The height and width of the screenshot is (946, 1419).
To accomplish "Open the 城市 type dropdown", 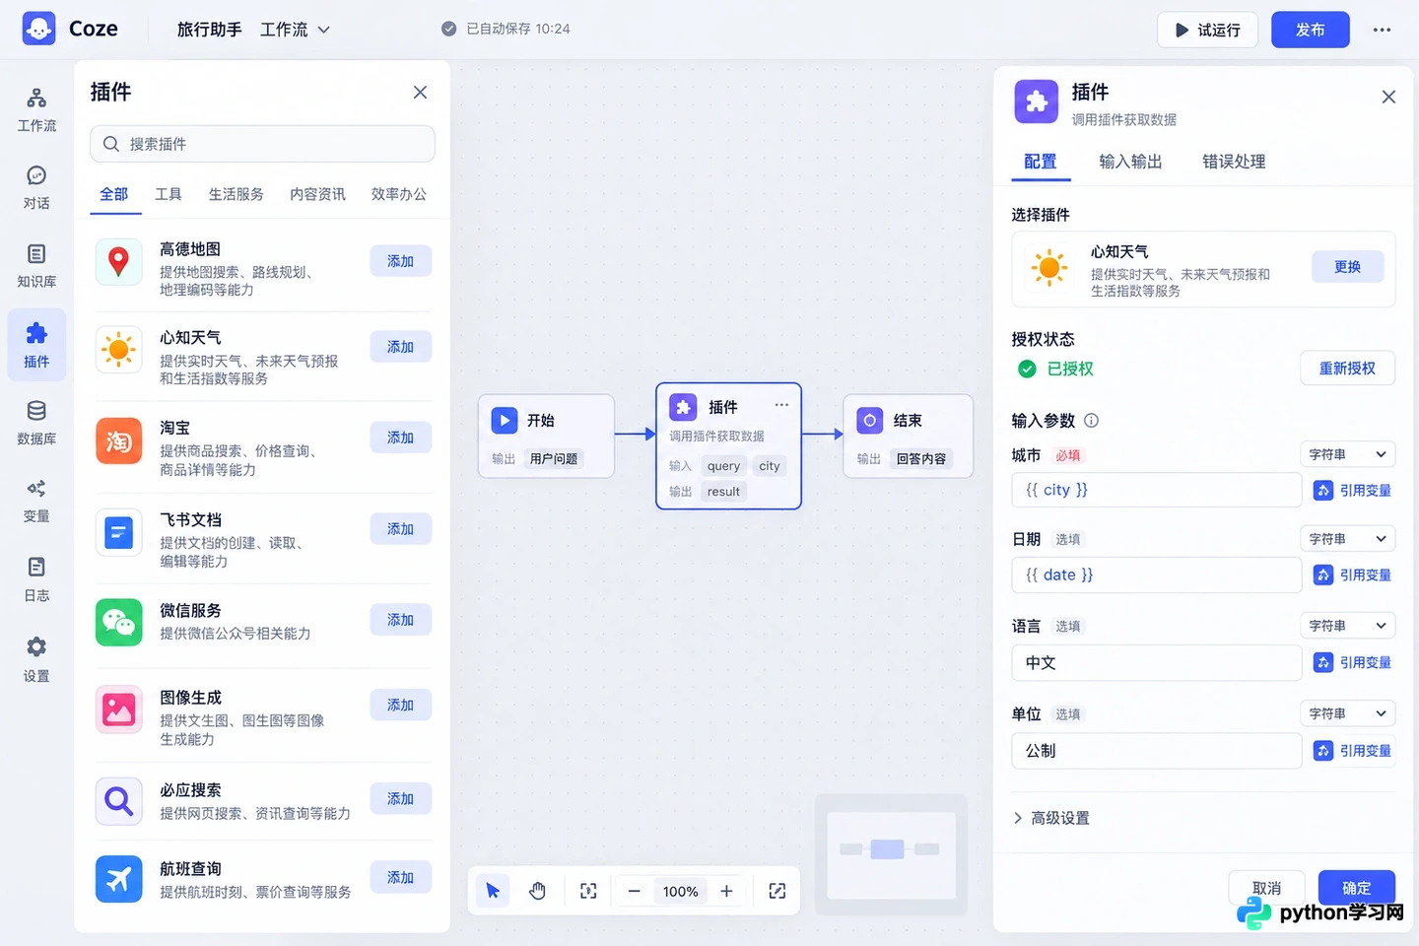I will [1347, 454].
